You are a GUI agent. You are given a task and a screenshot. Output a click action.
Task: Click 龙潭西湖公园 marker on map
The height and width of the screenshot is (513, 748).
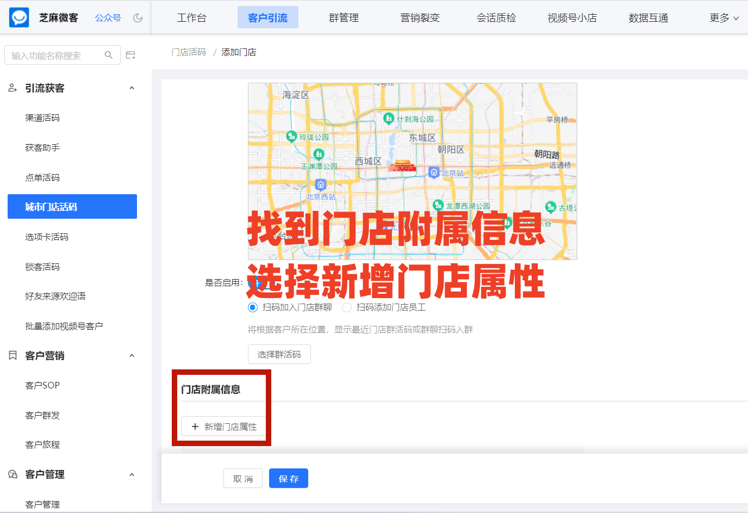click(439, 205)
